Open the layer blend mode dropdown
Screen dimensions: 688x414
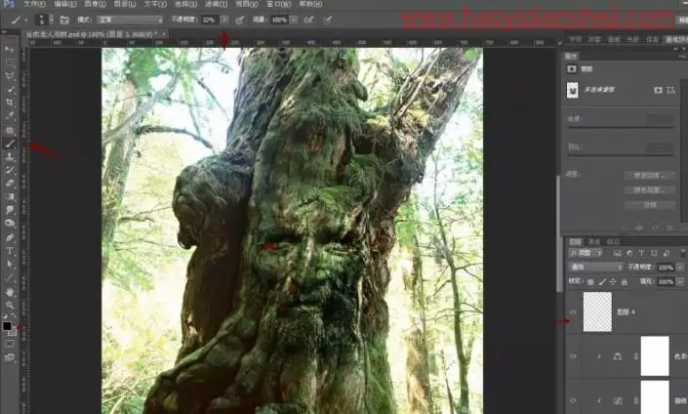click(x=596, y=267)
